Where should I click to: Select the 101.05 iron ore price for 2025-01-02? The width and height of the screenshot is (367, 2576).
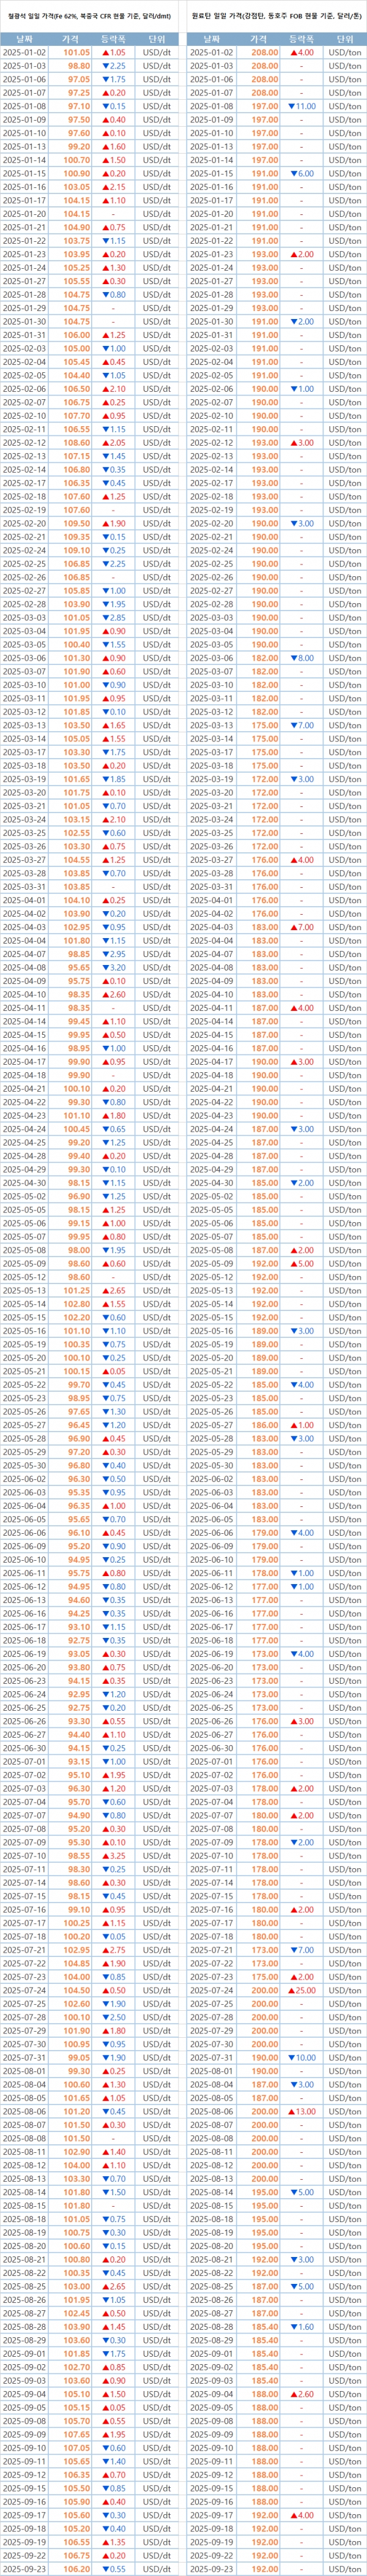[77, 52]
